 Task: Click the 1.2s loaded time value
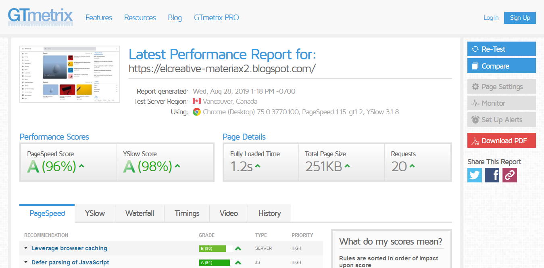[x=242, y=166]
